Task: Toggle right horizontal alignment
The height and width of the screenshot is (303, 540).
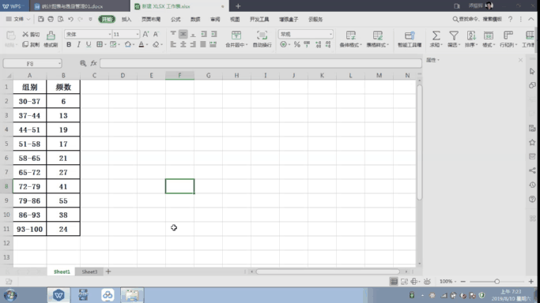Action: tap(193, 45)
